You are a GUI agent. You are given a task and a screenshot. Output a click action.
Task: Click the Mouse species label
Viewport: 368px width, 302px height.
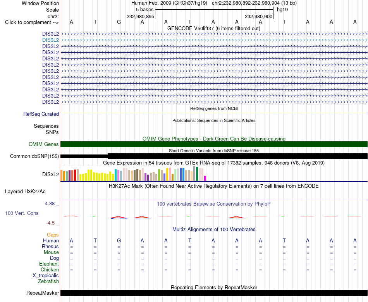click(51, 252)
